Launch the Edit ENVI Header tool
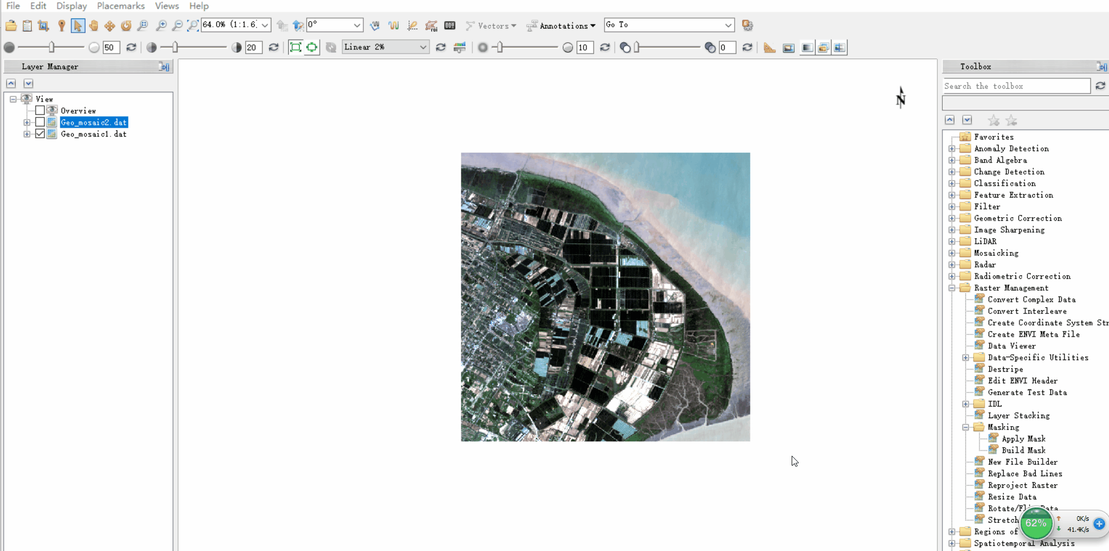1109x551 pixels. 1022,381
